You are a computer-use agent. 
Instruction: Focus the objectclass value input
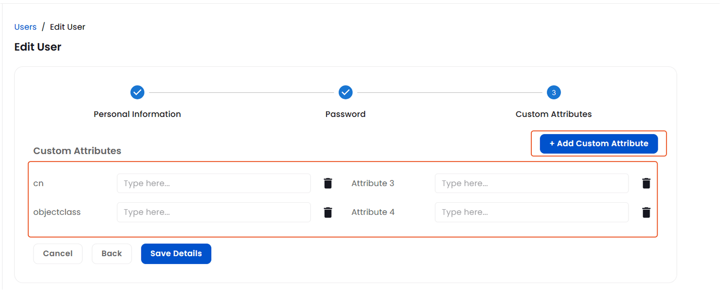pyautogui.click(x=213, y=212)
